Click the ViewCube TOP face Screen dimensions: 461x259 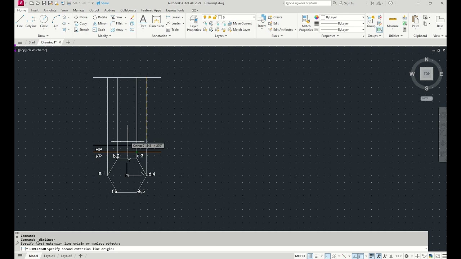click(x=426, y=74)
